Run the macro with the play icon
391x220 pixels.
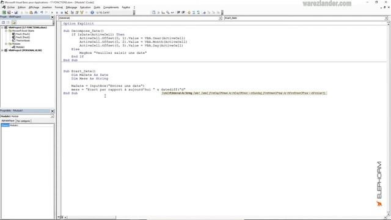52,12
